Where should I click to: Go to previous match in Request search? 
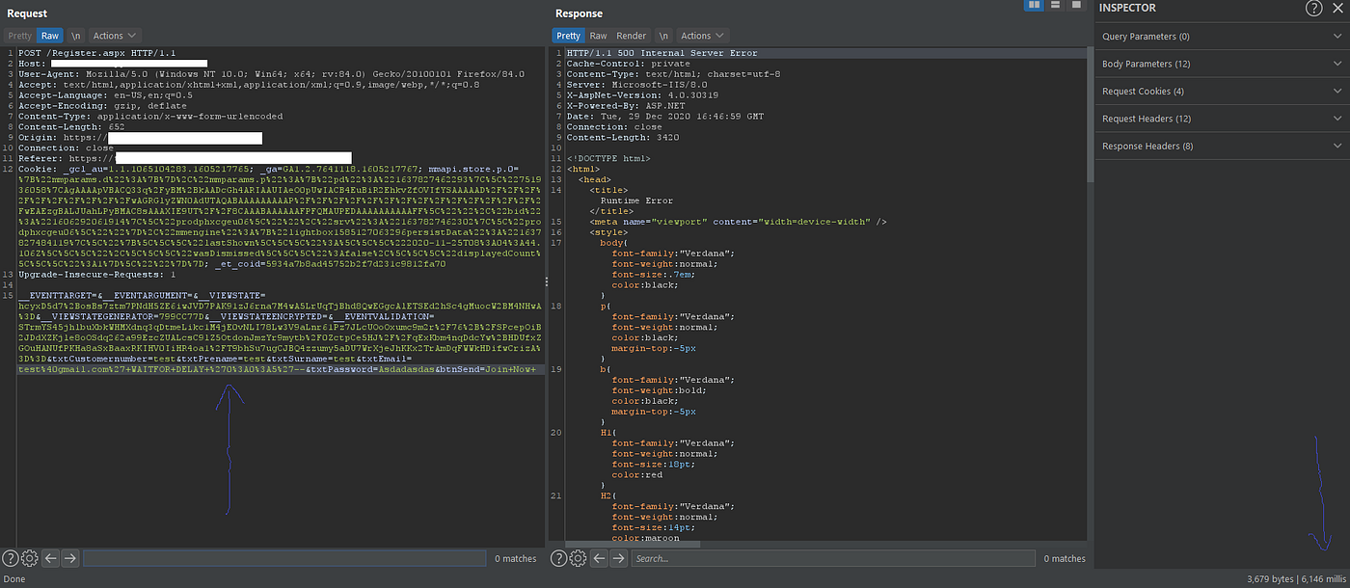(51, 558)
